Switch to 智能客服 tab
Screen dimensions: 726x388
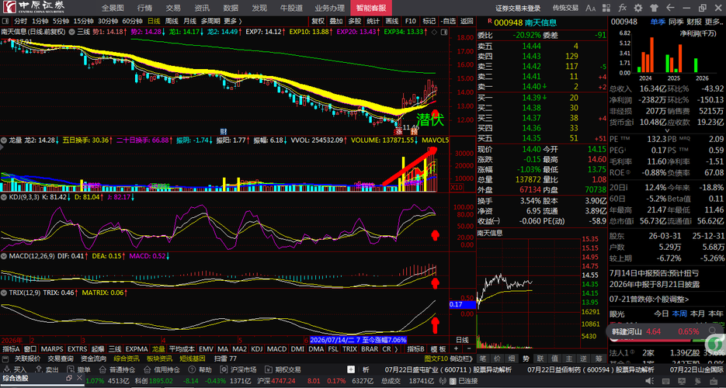371,8
